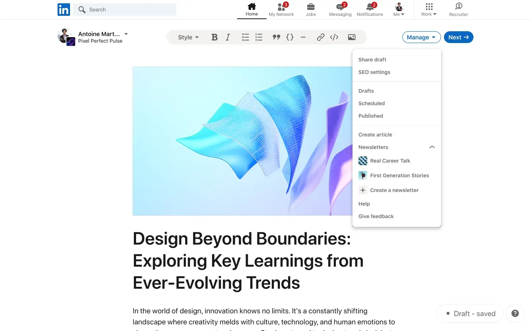Apply italic formatting

click(x=228, y=37)
